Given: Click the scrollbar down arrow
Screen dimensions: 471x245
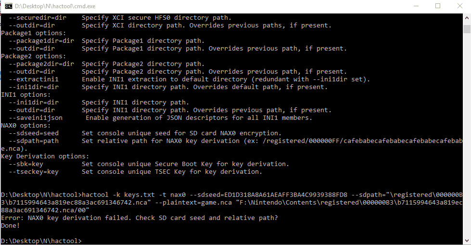Looking at the screenshot, I should point(467,241).
